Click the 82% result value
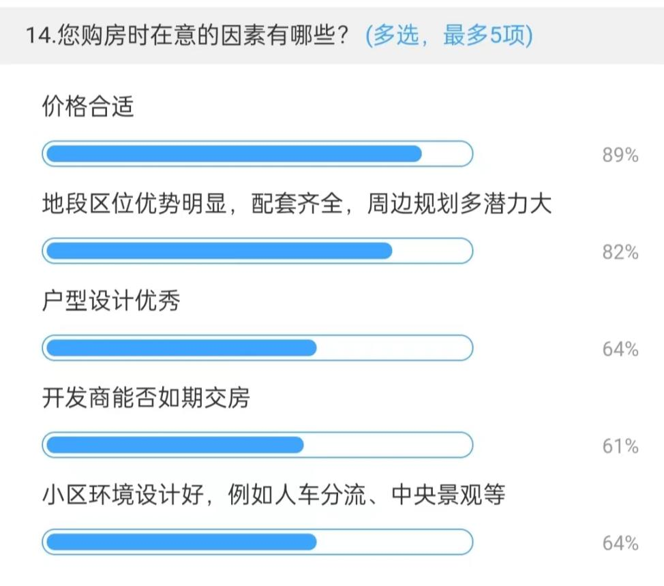The height and width of the screenshot is (586, 664). coord(620,253)
